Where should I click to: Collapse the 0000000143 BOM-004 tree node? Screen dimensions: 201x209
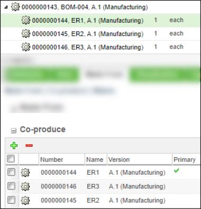(x=6, y=7)
